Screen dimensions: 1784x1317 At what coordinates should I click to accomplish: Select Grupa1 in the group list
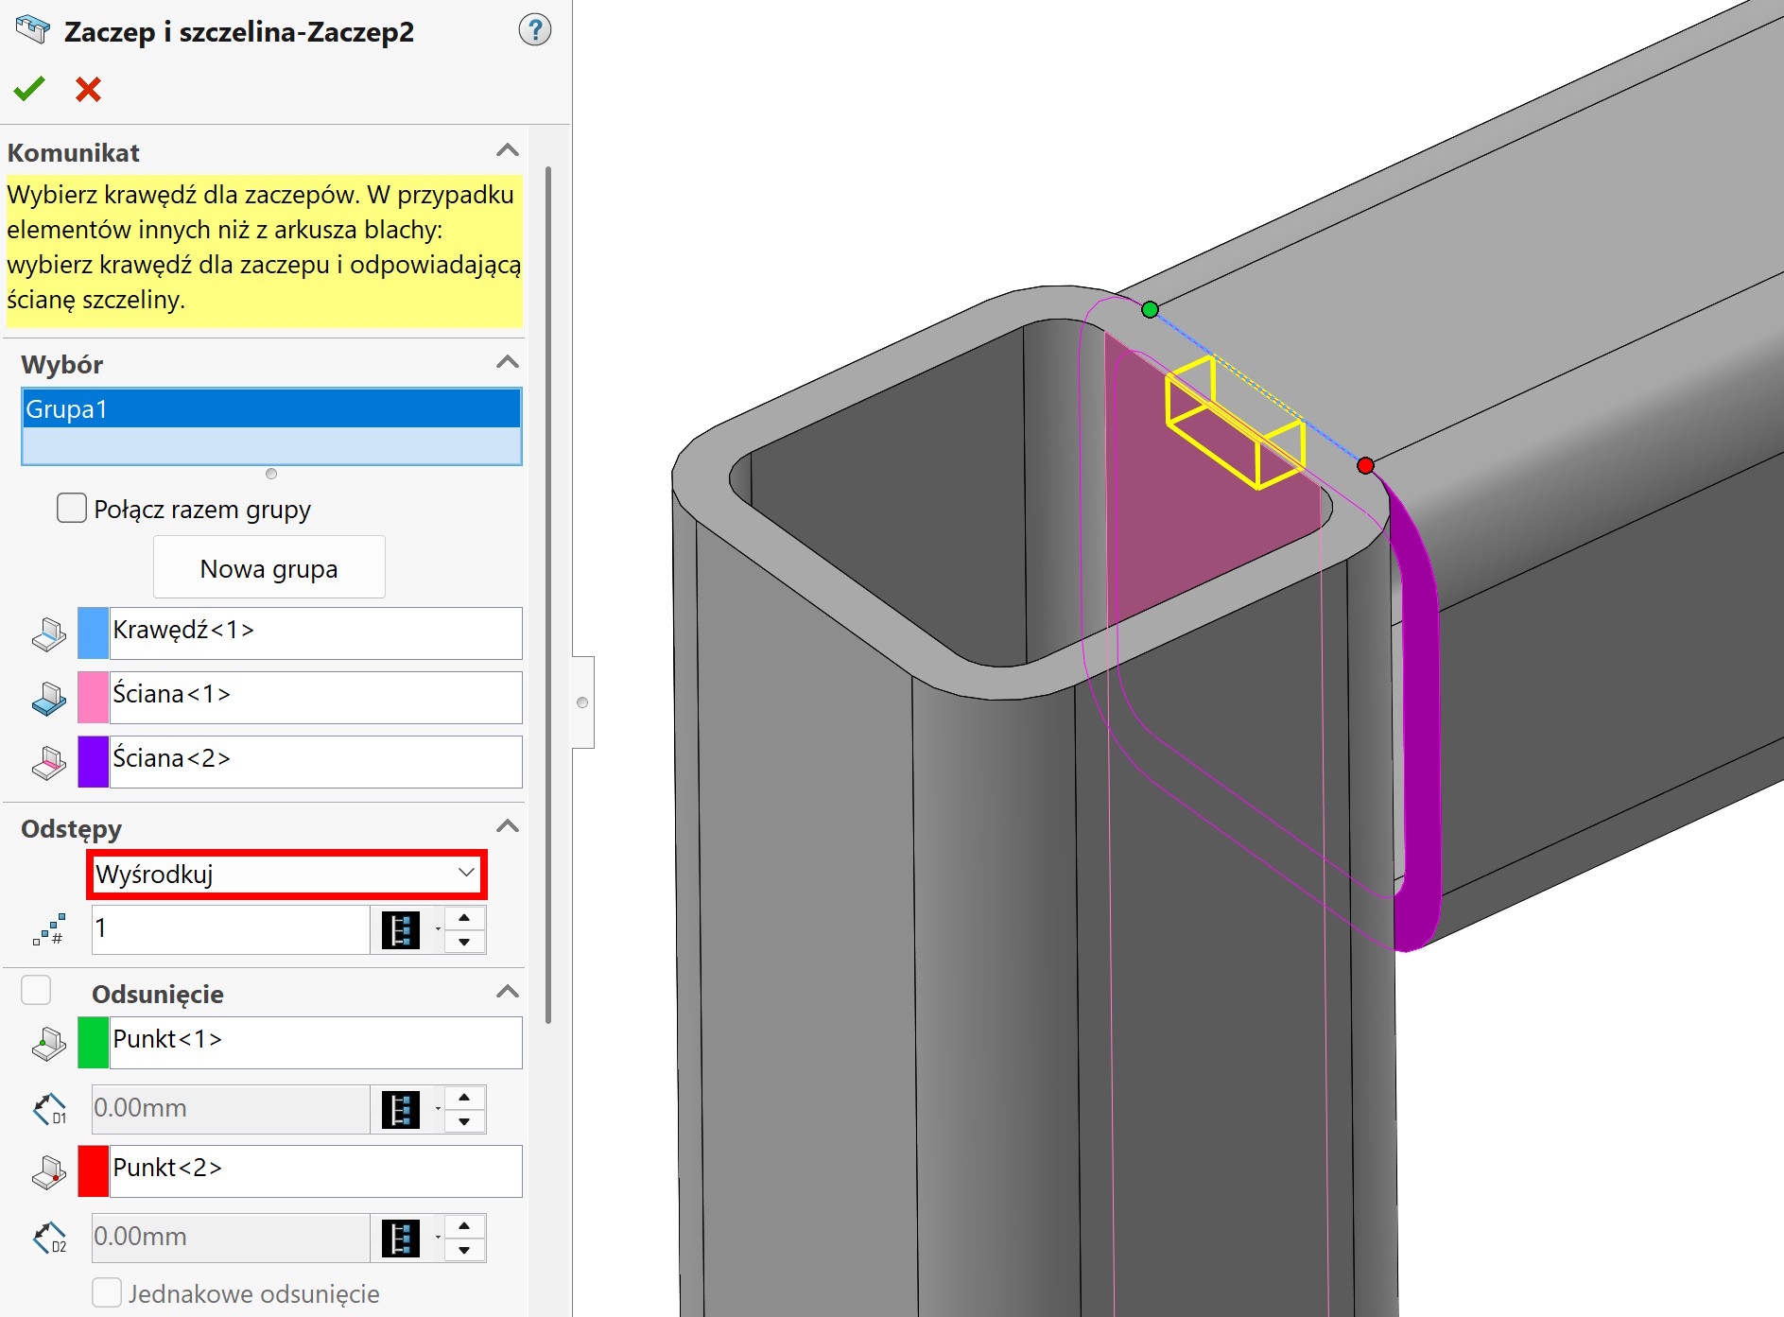coord(271,409)
